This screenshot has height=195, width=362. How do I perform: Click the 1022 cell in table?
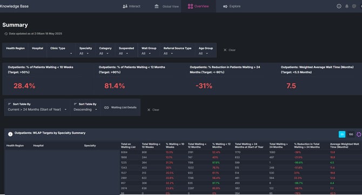[191, 168]
